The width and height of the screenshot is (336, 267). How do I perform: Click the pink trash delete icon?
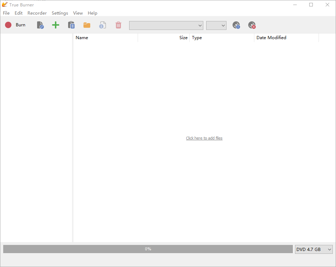point(118,25)
